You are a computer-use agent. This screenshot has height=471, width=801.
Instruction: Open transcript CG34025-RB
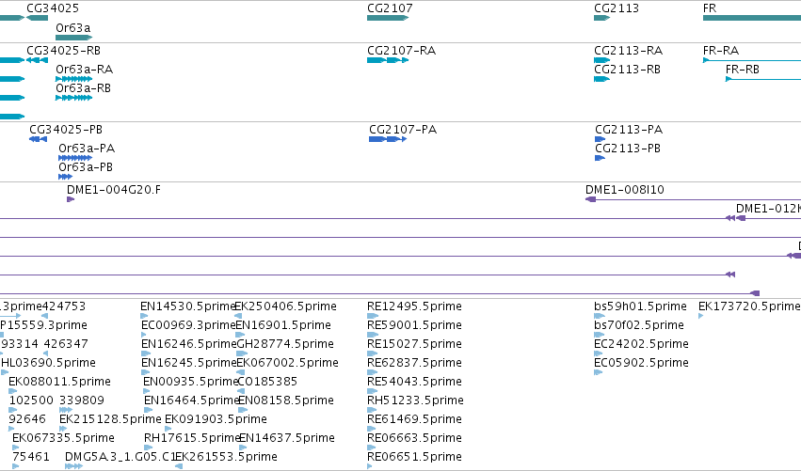63,51
